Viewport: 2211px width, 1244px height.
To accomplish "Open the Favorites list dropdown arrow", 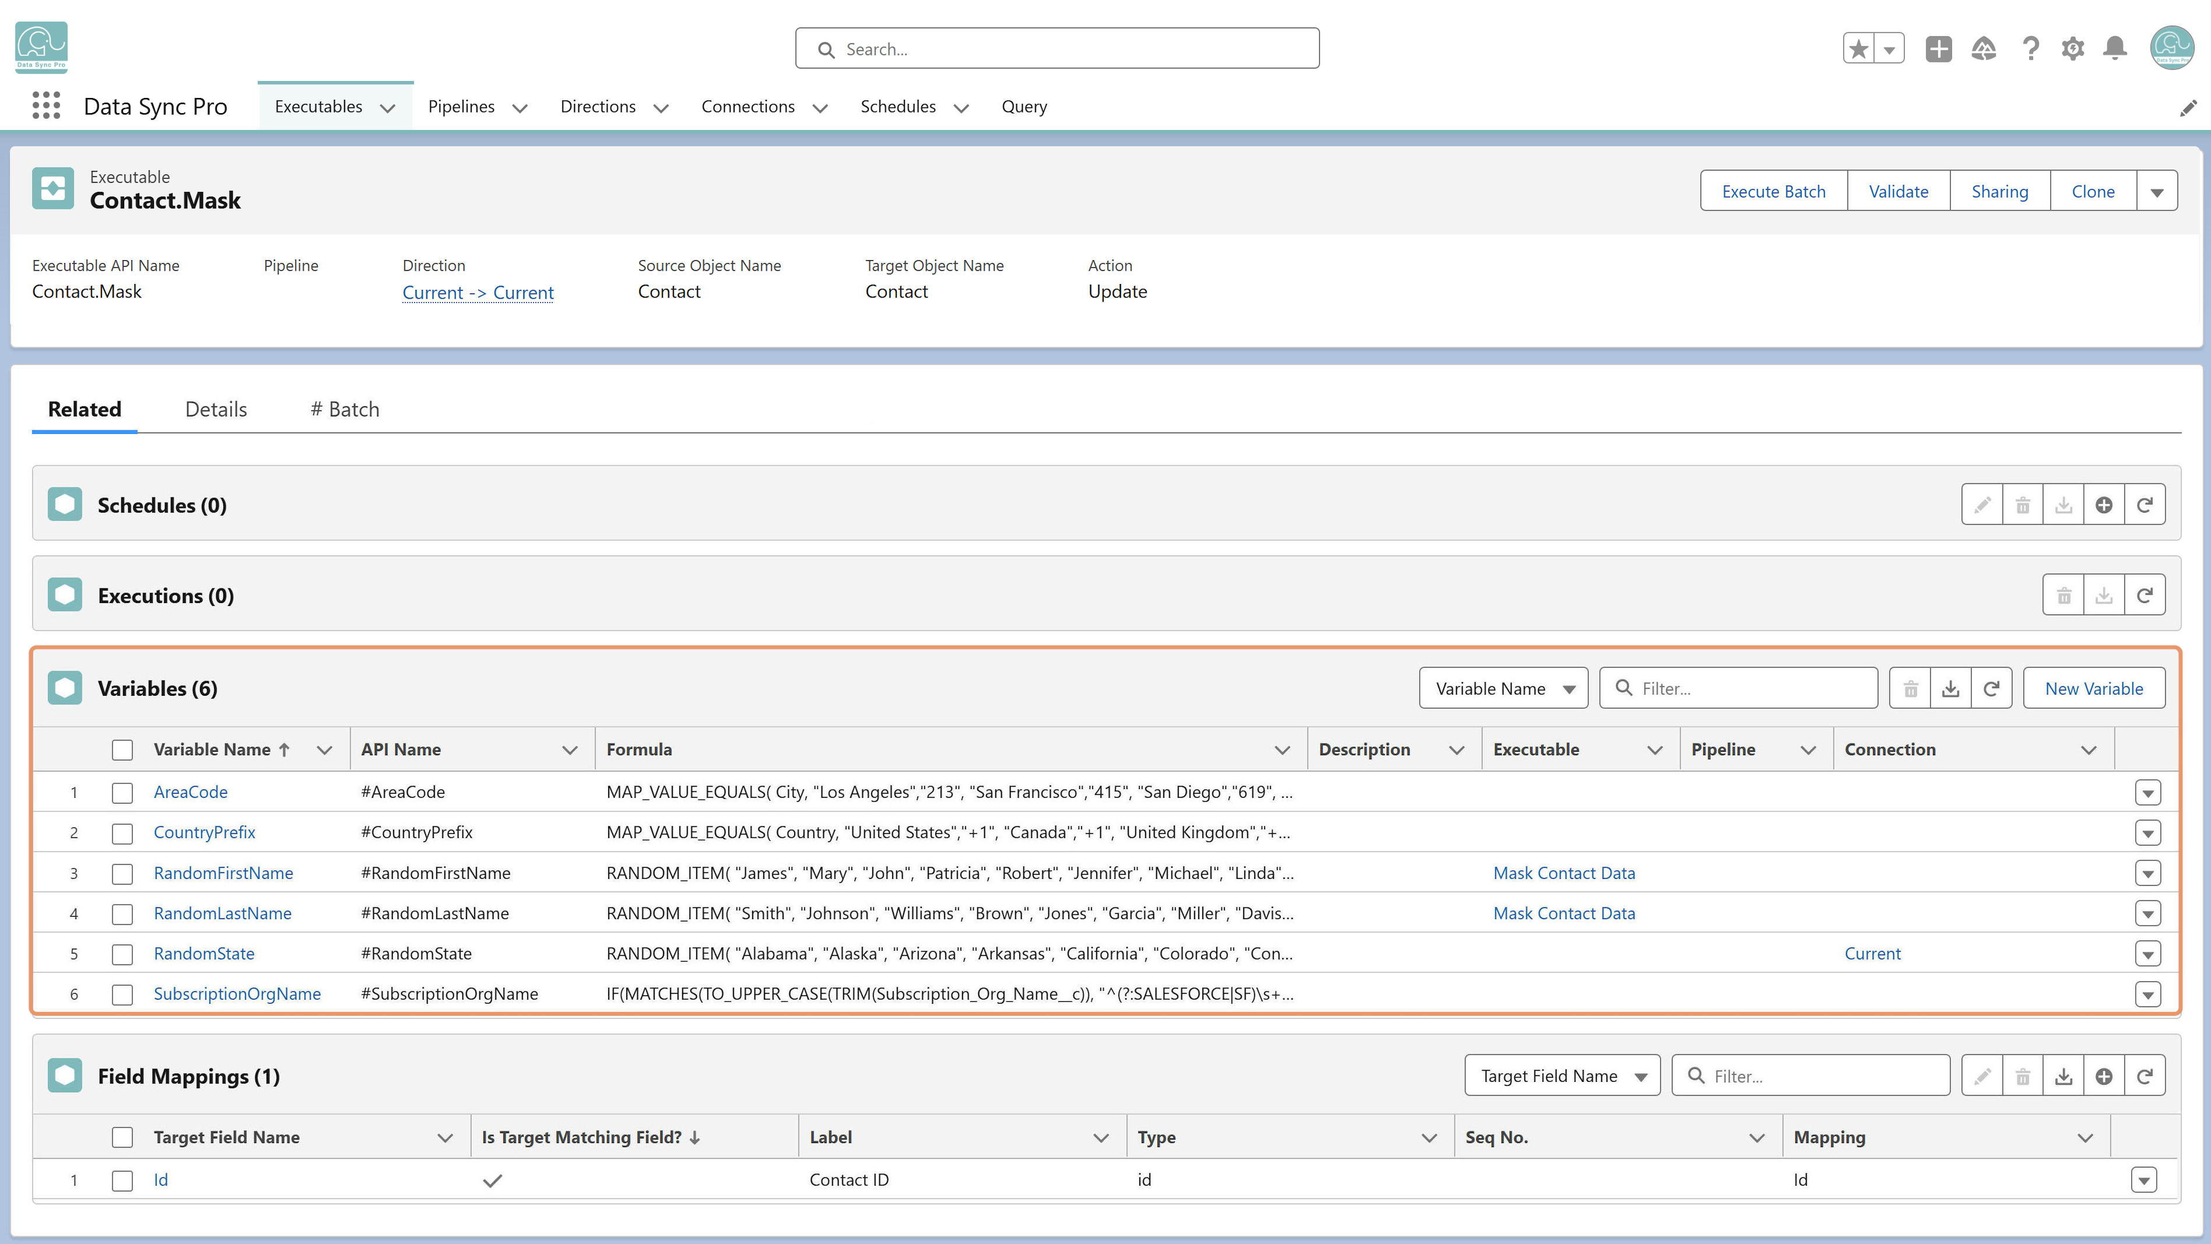I will pos(1889,49).
